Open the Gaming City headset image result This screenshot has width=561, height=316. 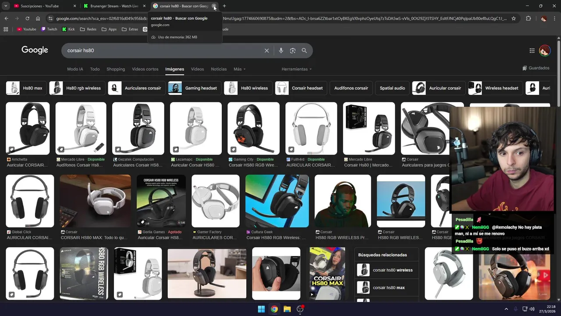tap(253, 128)
